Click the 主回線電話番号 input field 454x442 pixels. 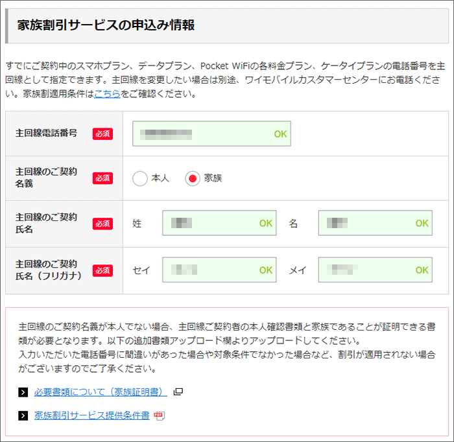(211, 134)
